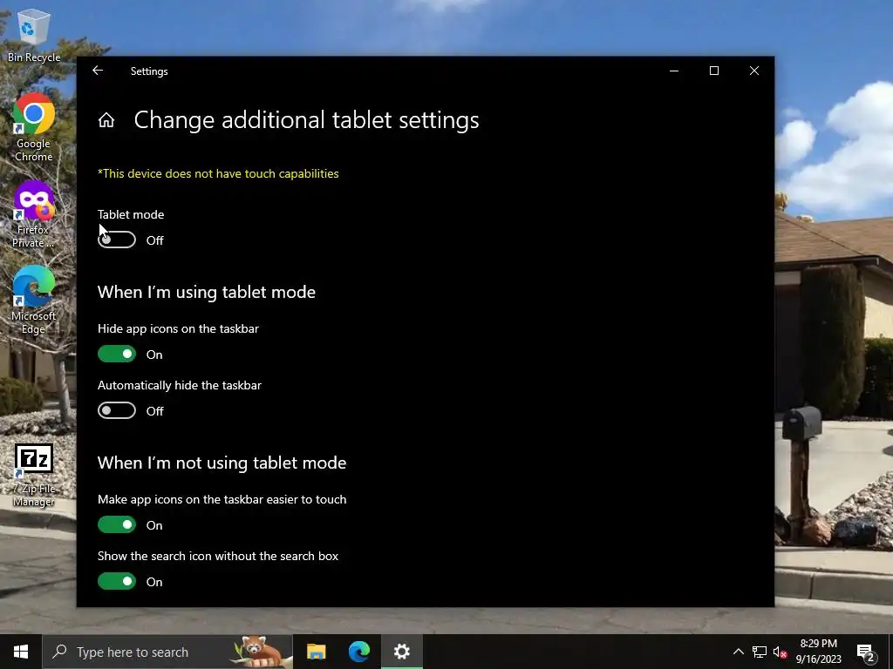Click the 'When I'm using tablet mode' heading
The image size is (893, 669).
click(x=206, y=292)
